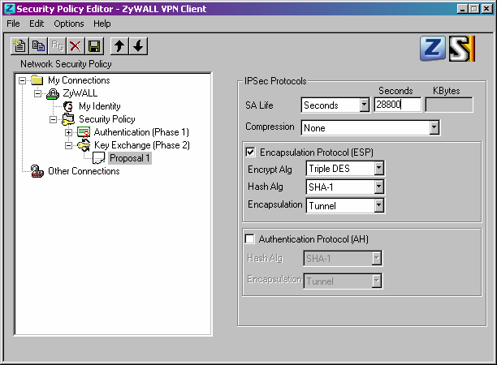Uncheck Encapsulation Protocol (ESP) checkbox
The width and height of the screenshot is (497, 365).
tap(250, 152)
